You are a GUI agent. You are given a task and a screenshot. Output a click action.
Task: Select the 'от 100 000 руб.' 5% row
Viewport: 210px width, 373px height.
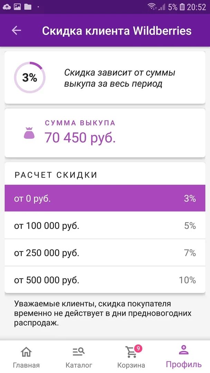click(105, 225)
